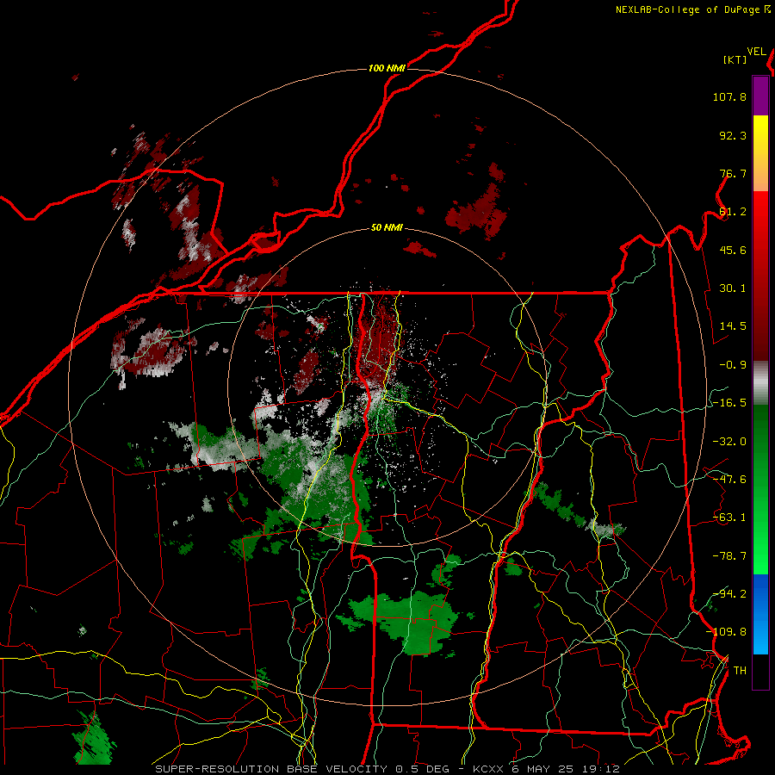Click the 50 NMI range ring label
The image size is (775, 775).
[387, 228]
